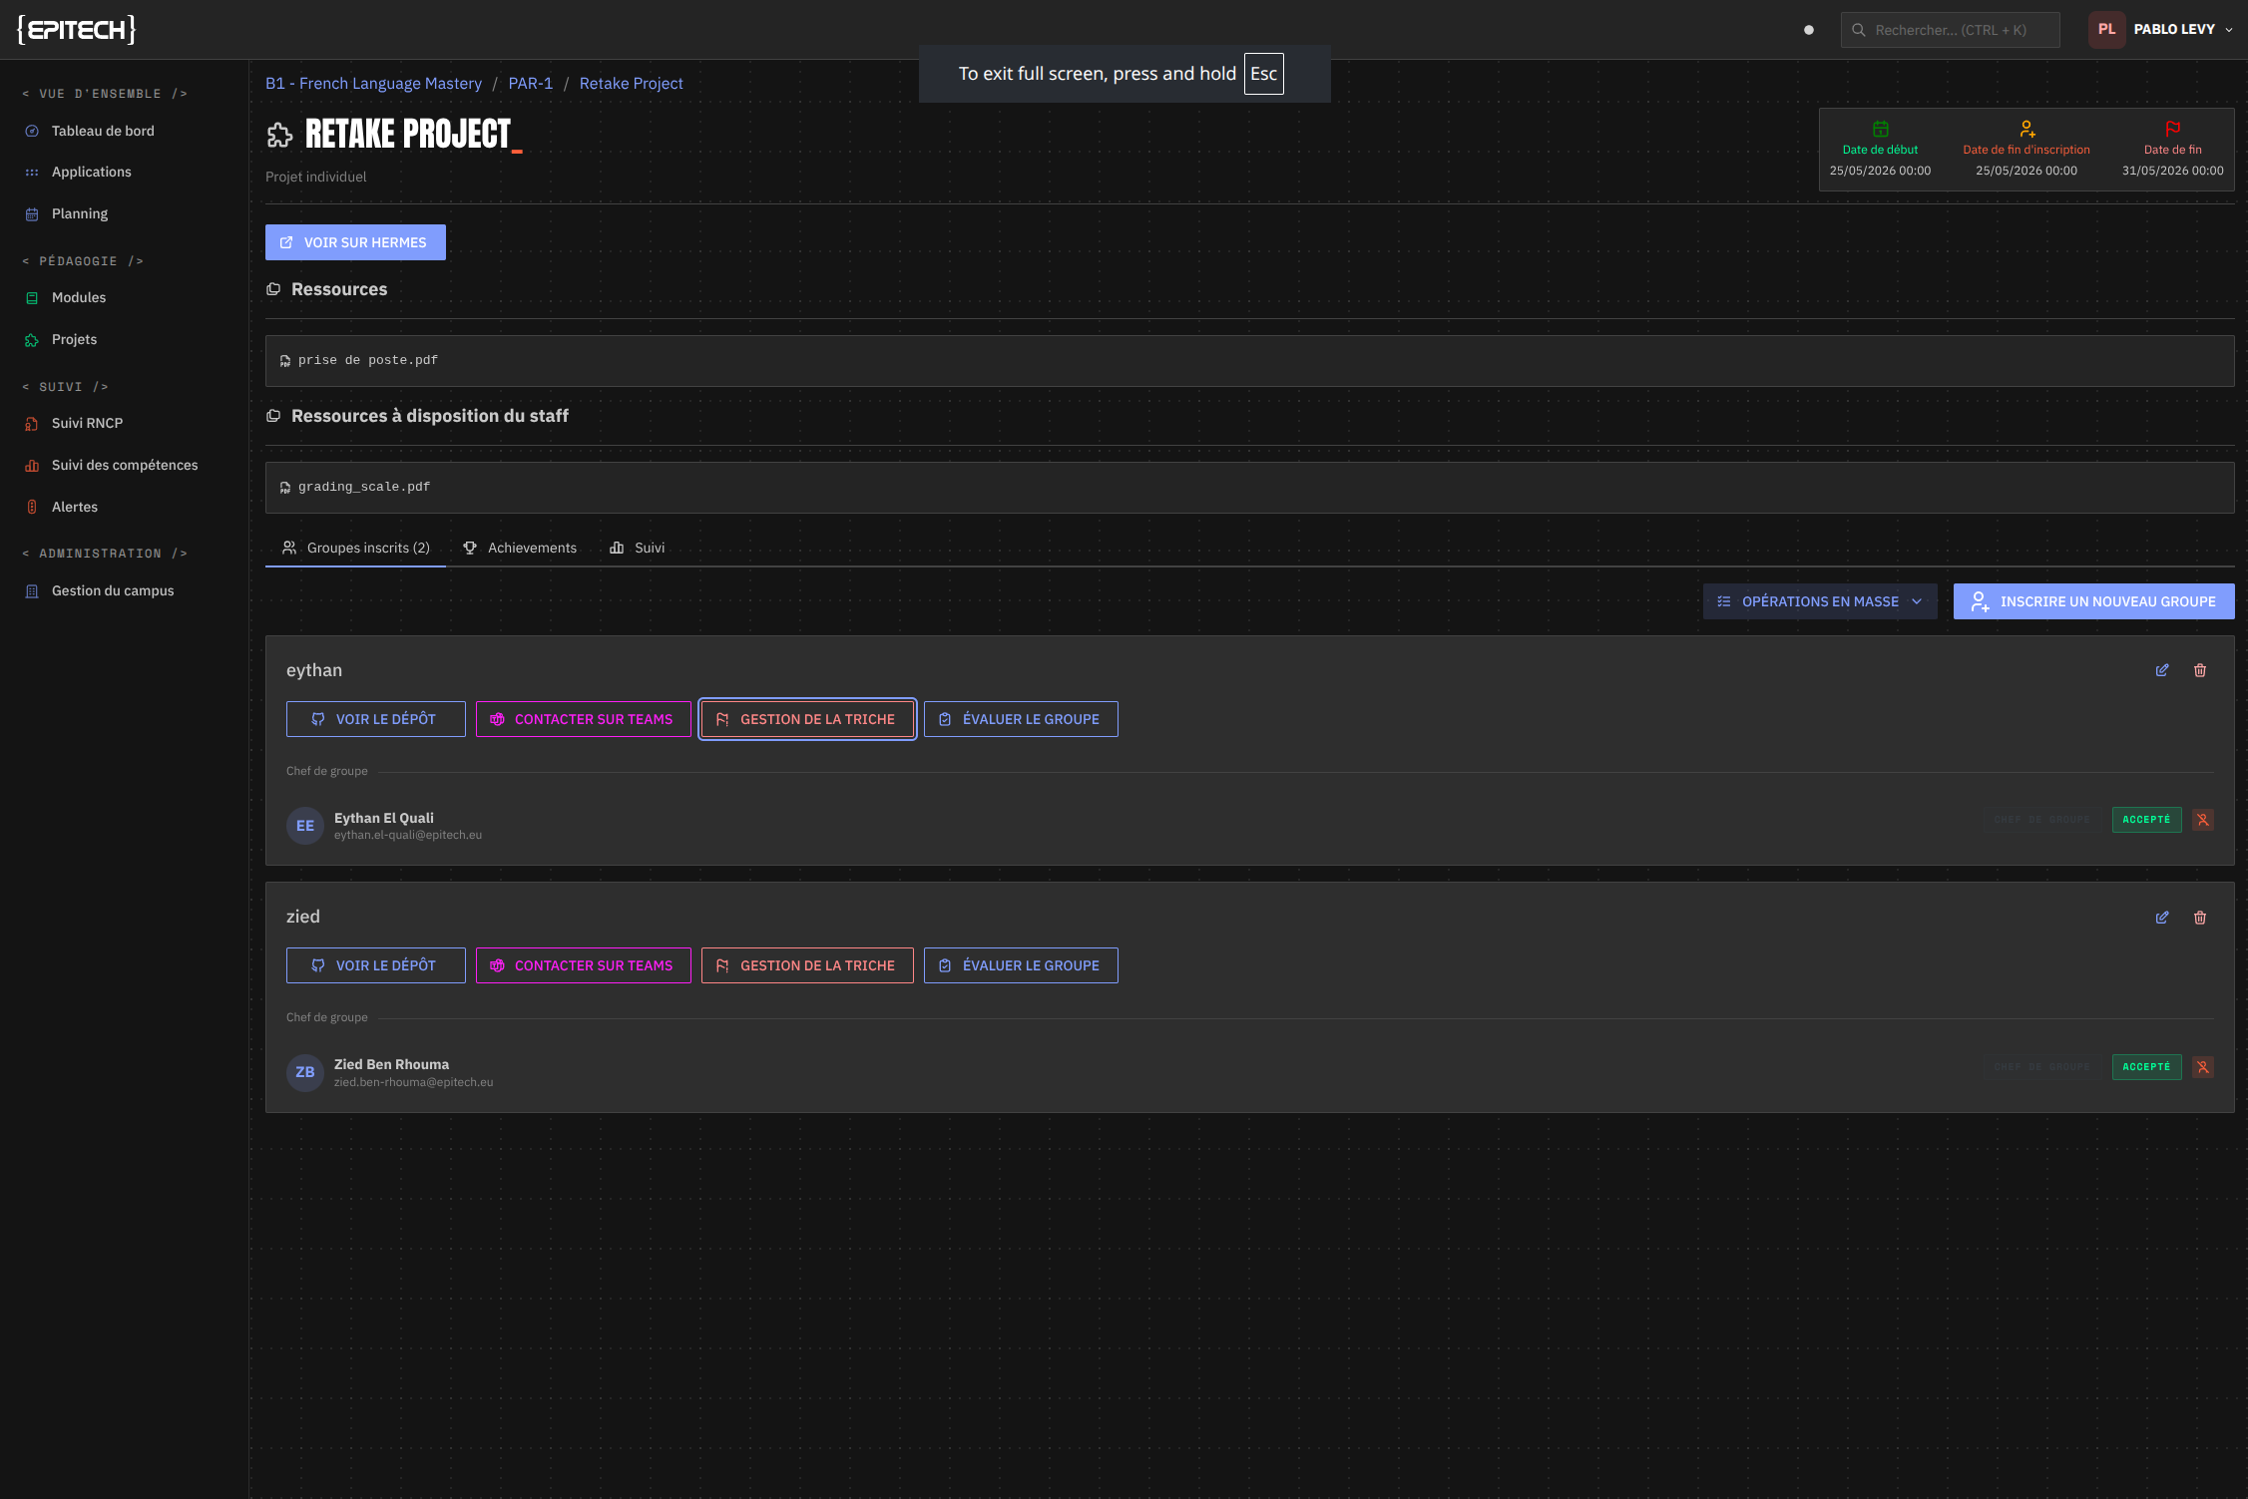2248x1499 pixels.
Task: Focus the Rechercher search field
Action: click(x=1950, y=30)
